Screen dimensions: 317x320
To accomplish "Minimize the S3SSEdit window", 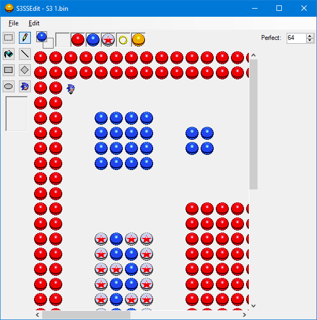I will (255, 9).
